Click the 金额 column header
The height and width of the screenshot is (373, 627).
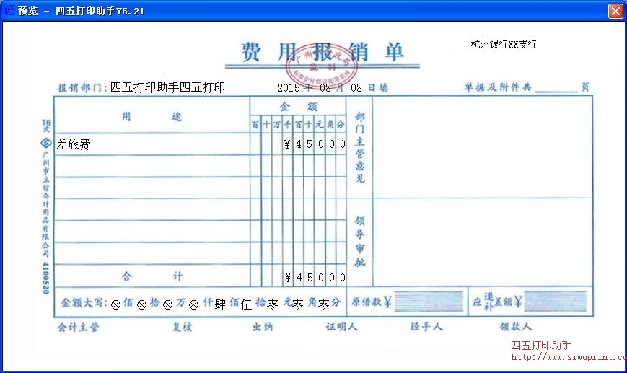[x=298, y=106]
